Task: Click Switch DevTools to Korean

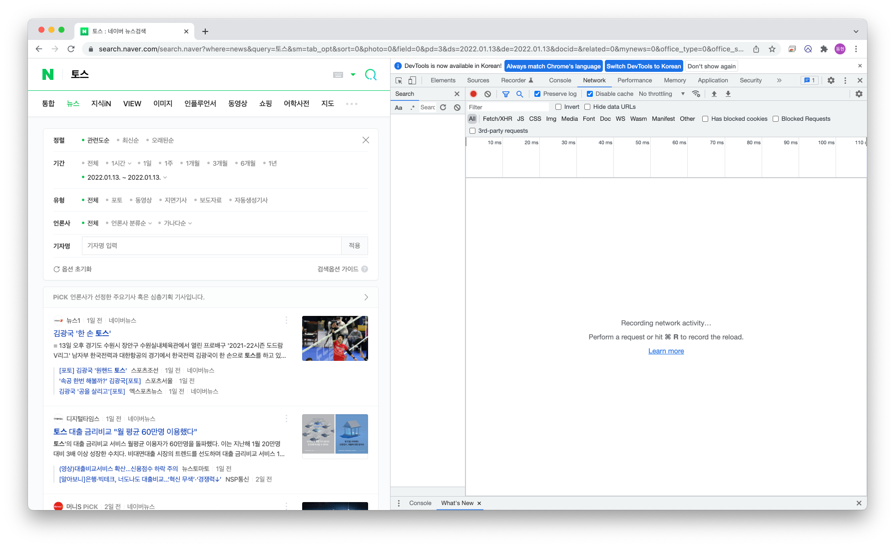Action: (644, 66)
